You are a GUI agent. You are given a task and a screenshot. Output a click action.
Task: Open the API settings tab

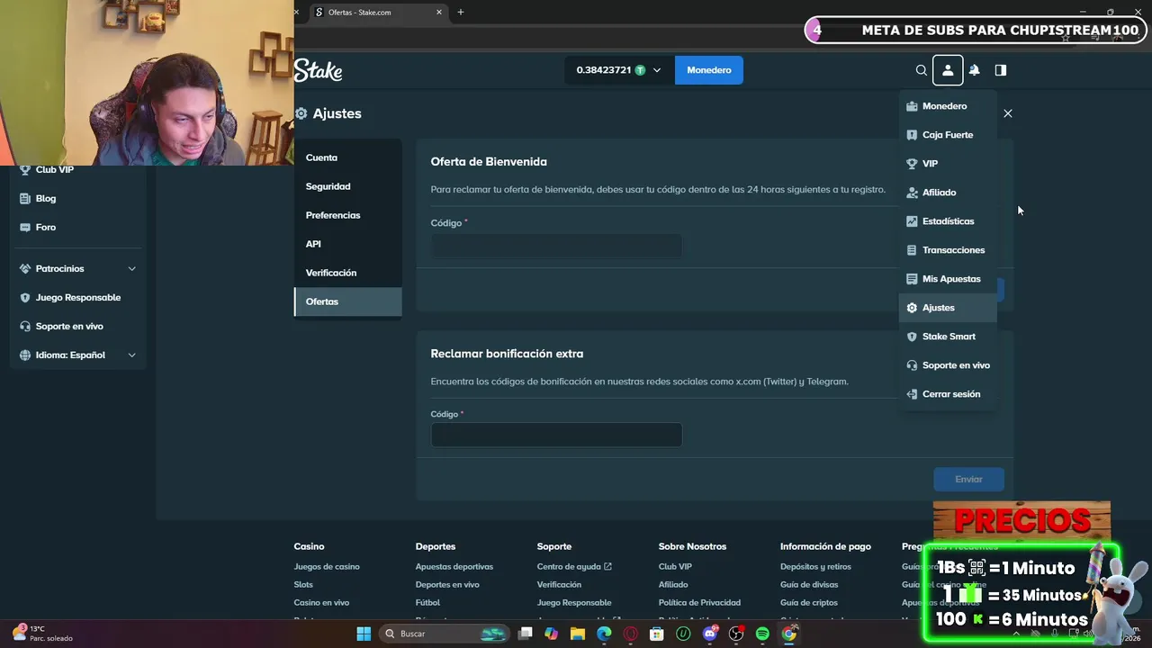348,244
